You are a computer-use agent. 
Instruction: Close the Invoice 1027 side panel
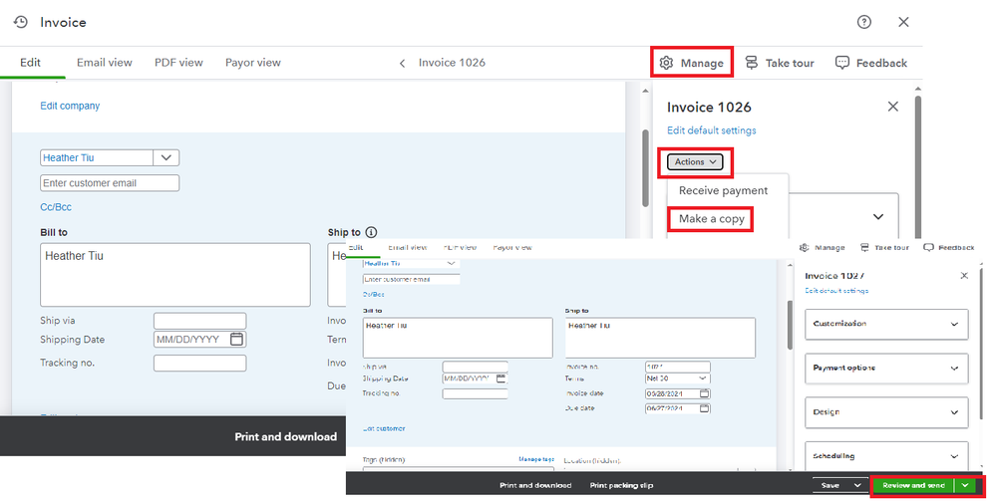(964, 276)
